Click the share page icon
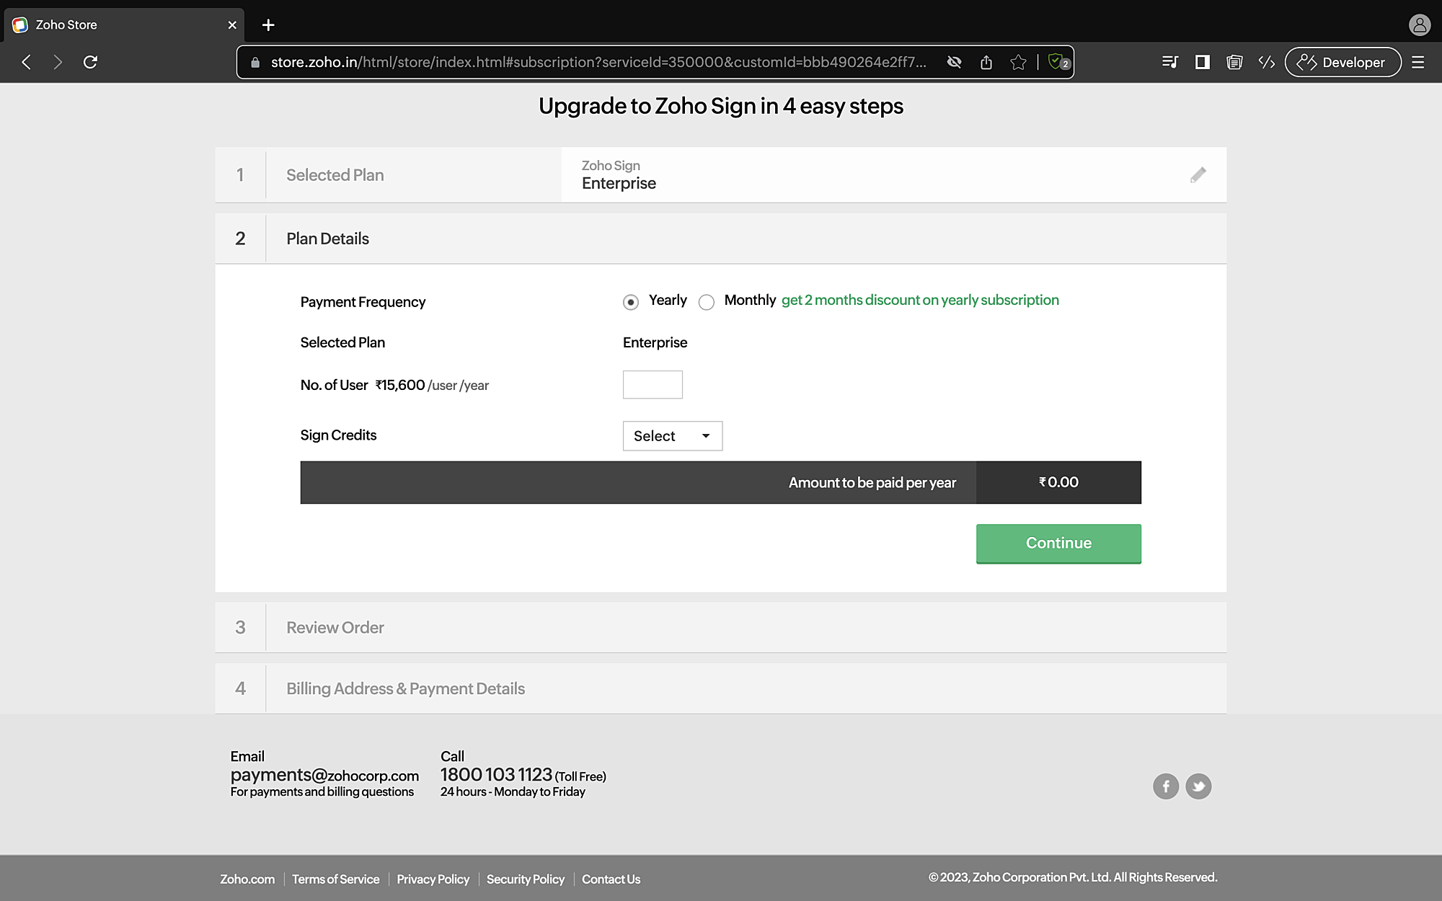The height and width of the screenshot is (901, 1442). click(986, 62)
